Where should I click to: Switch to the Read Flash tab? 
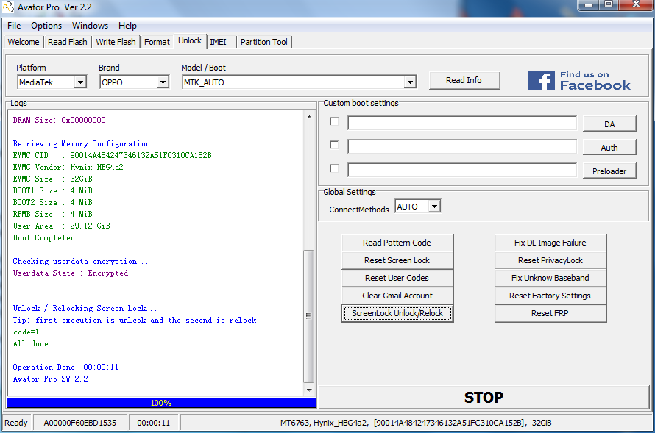[67, 42]
